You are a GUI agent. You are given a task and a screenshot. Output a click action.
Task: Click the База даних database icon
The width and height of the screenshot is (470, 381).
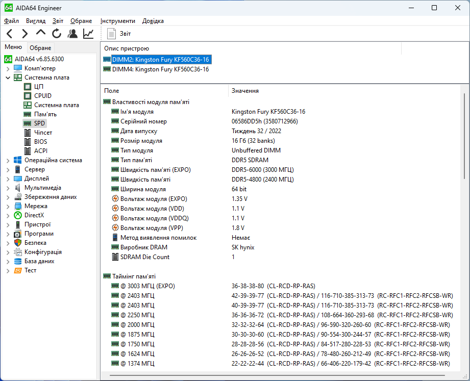(18, 261)
